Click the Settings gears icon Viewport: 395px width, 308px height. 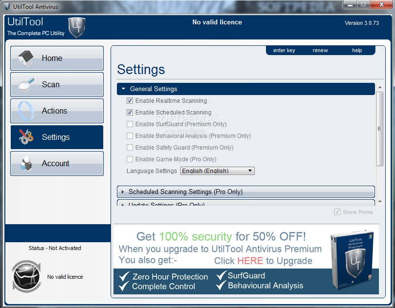26,137
